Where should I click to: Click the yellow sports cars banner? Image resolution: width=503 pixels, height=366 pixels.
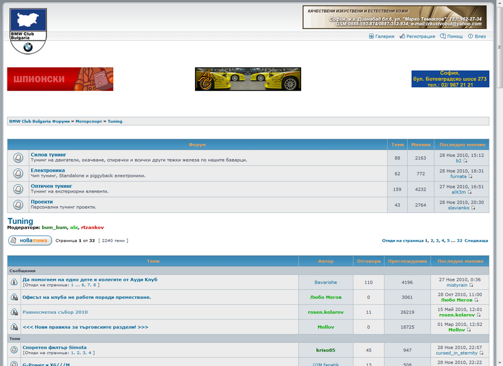click(248, 79)
